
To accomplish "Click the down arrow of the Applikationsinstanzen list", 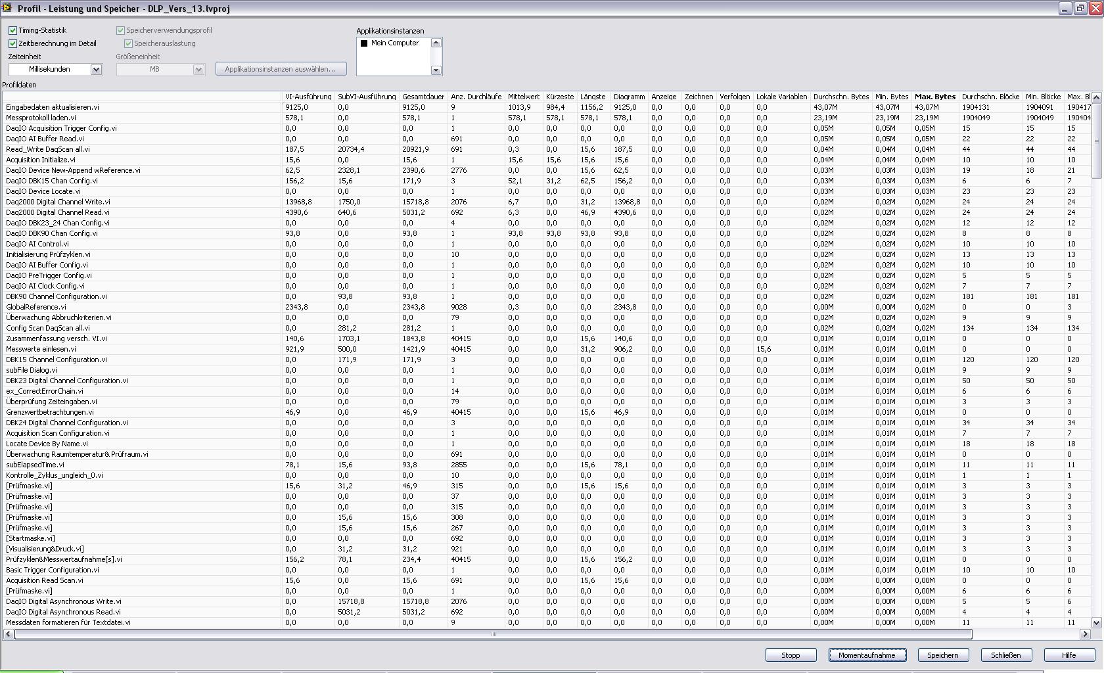I will [x=436, y=70].
